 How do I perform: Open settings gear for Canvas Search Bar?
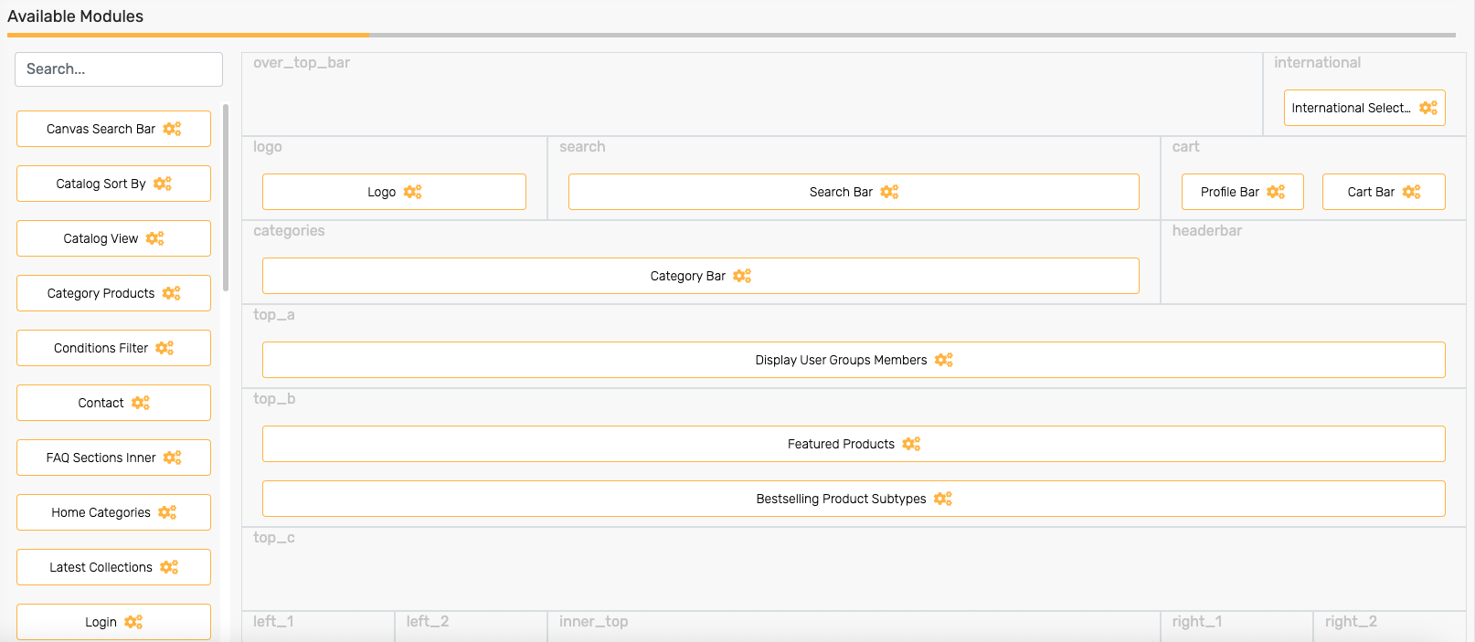[172, 129]
